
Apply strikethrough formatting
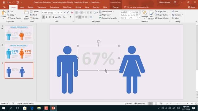point(56,17)
